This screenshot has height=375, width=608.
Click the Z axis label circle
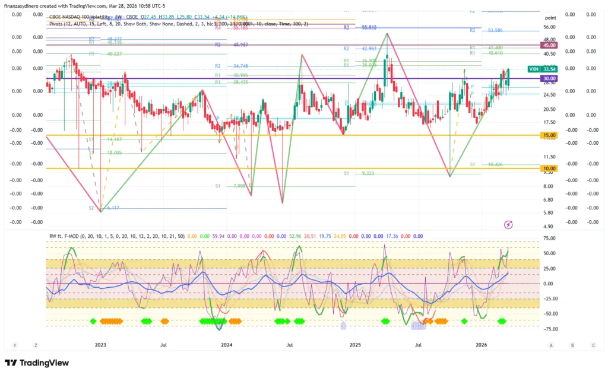click(36, 345)
